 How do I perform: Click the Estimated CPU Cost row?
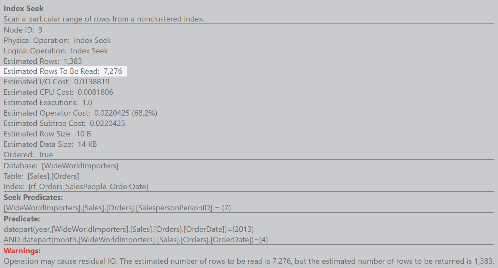[x=58, y=92]
